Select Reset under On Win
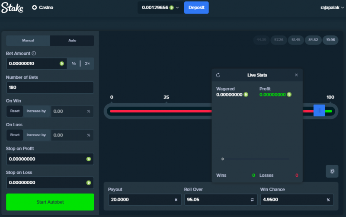 [15, 111]
